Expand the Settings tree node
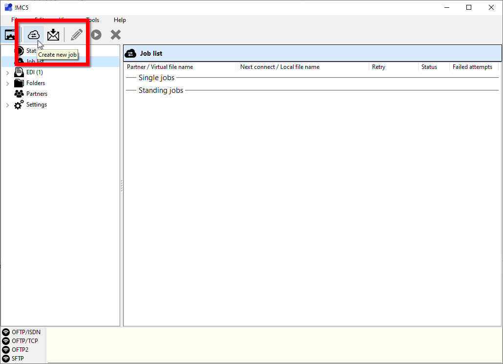Viewport: 503px width, 364px height. (8, 105)
